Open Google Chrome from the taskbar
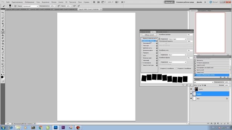 pyautogui.click(x=41, y=127)
